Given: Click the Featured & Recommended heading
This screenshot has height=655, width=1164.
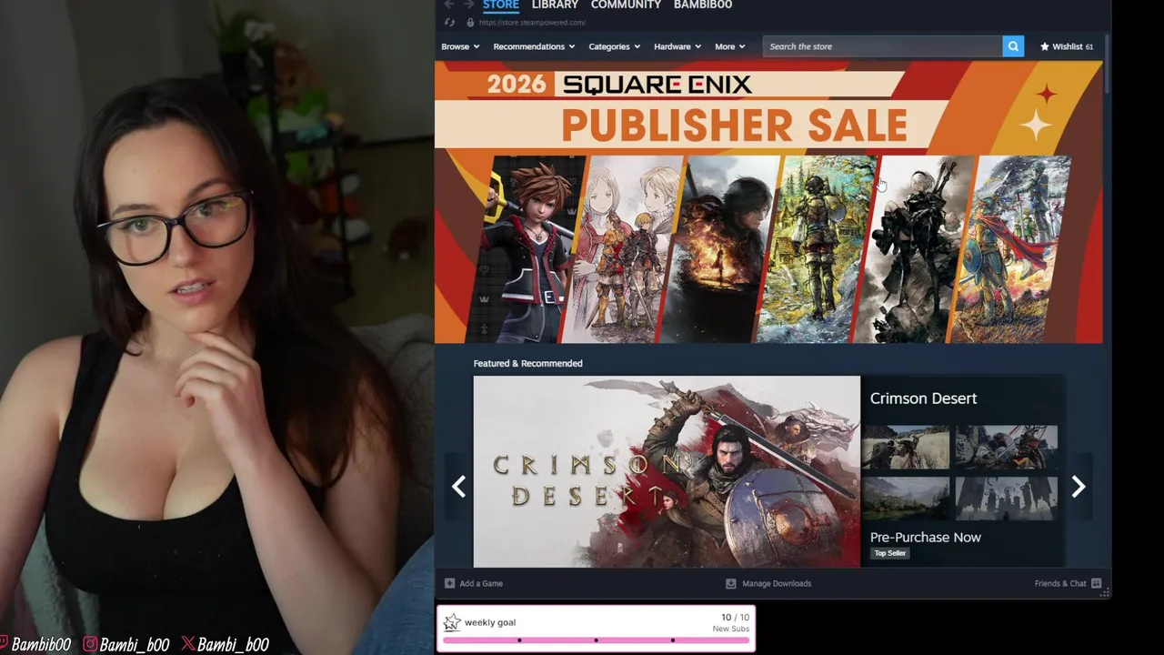Looking at the screenshot, I should 527,363.
